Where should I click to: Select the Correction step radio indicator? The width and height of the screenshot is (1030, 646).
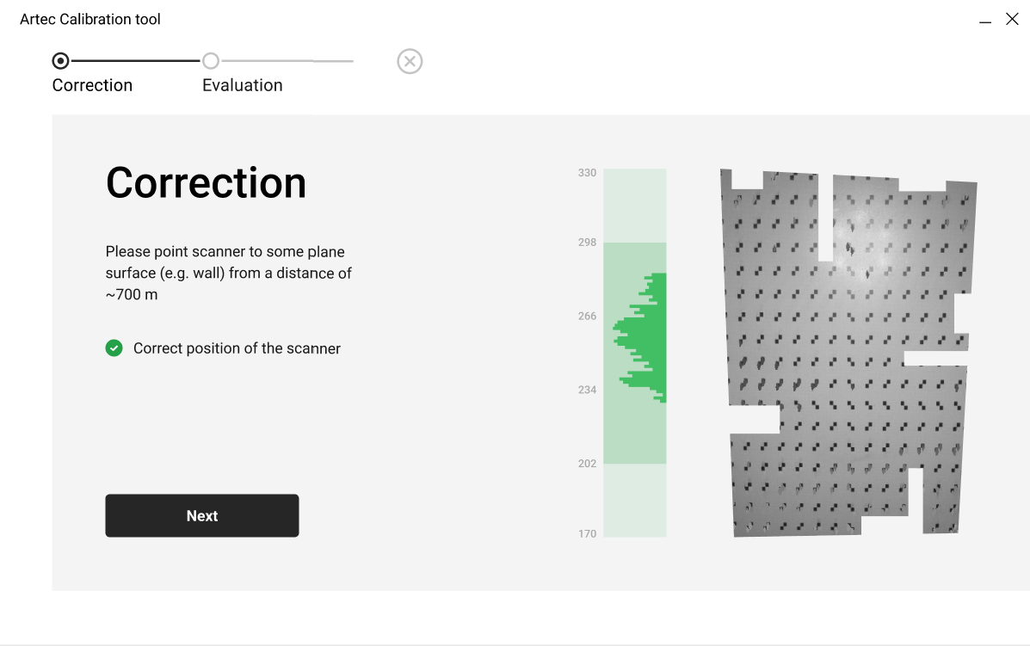60,61
